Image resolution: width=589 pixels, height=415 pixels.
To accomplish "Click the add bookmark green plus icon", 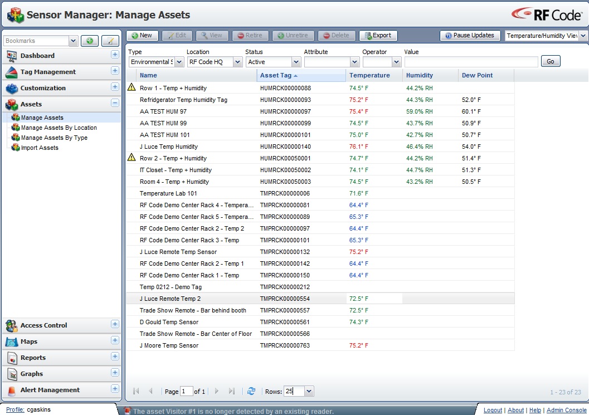I will (89, 41).
